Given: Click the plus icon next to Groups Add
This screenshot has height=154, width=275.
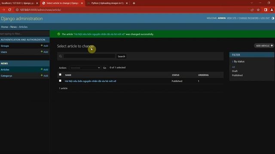Looking at the screenshot, I should (x=42, y=45).
